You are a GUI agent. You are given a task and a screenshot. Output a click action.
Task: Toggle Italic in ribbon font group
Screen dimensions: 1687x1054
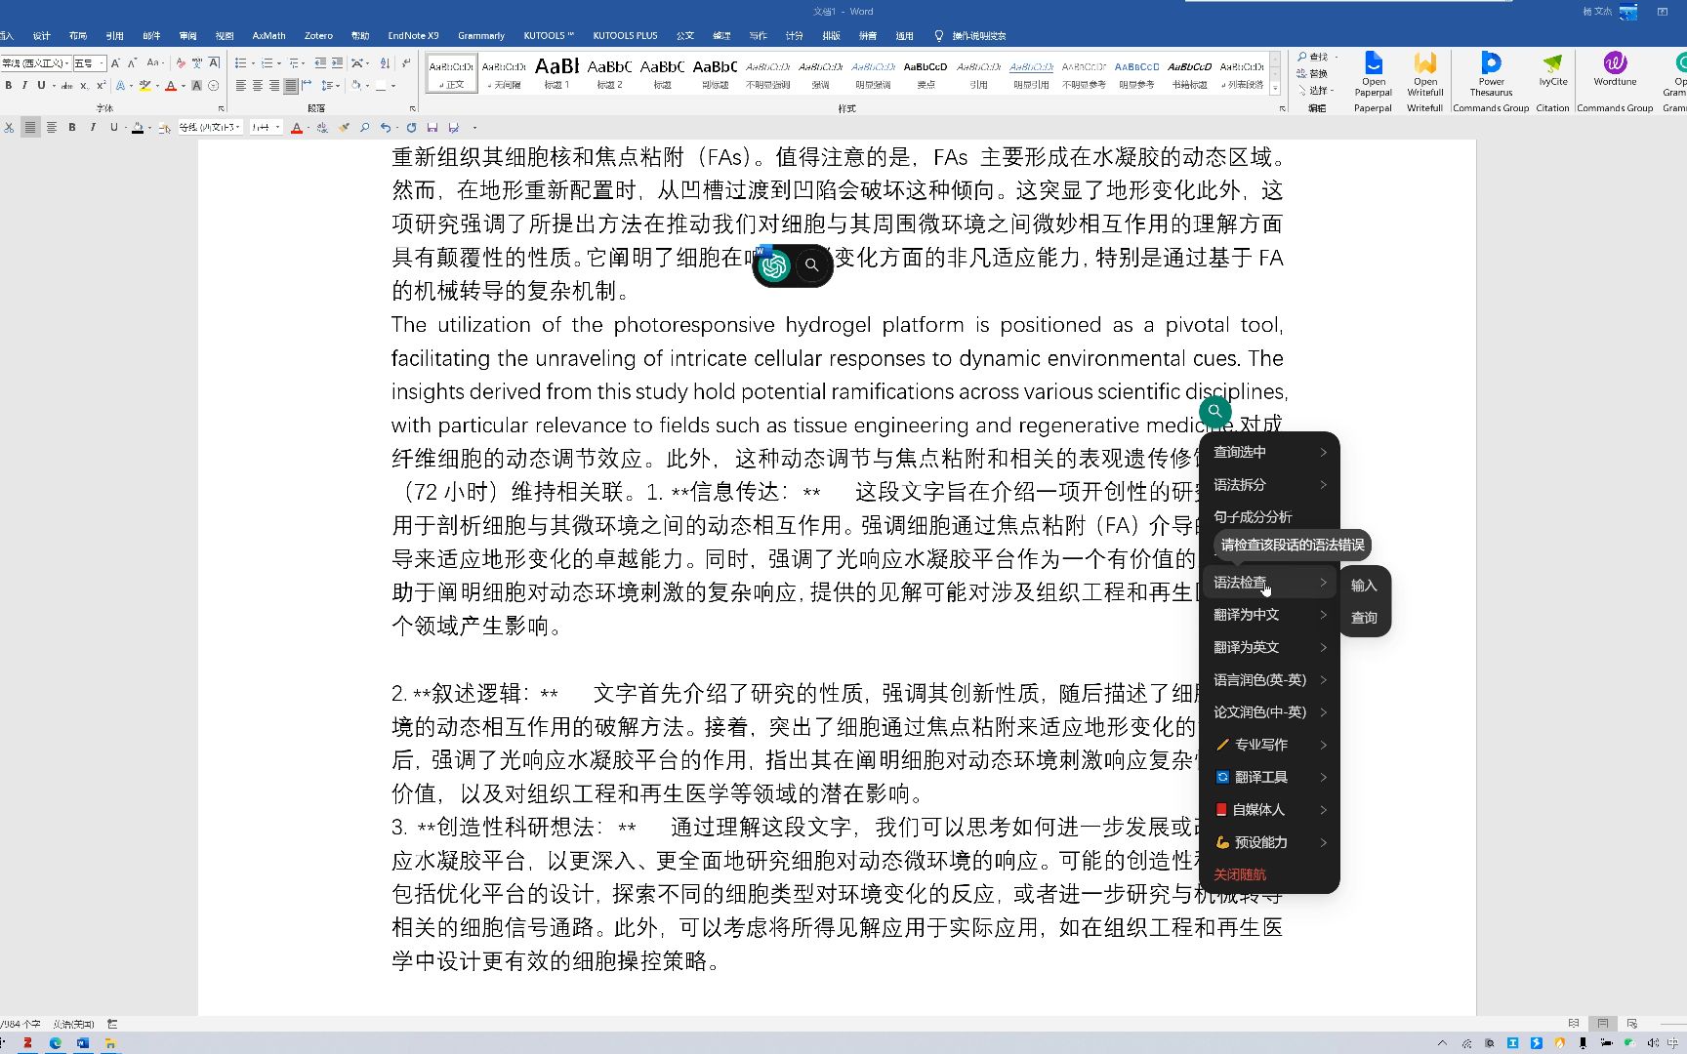(x=24, y=86)
